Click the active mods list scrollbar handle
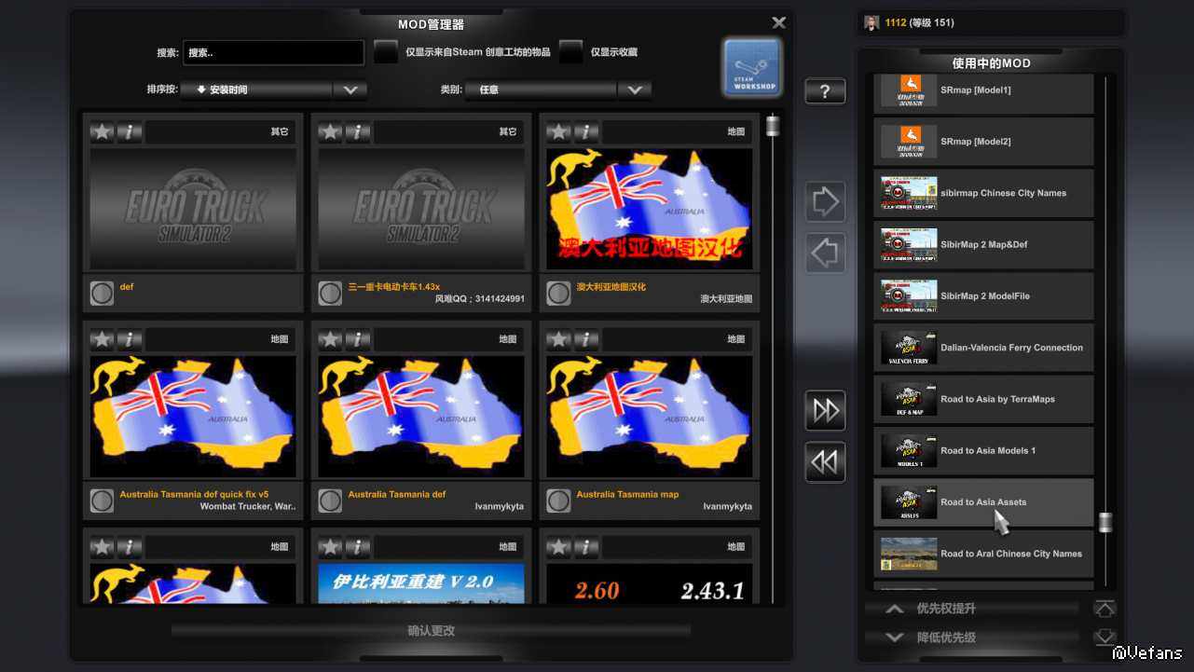Image resolution: width=1194 pixels, height=672 pixels. 1105,522
